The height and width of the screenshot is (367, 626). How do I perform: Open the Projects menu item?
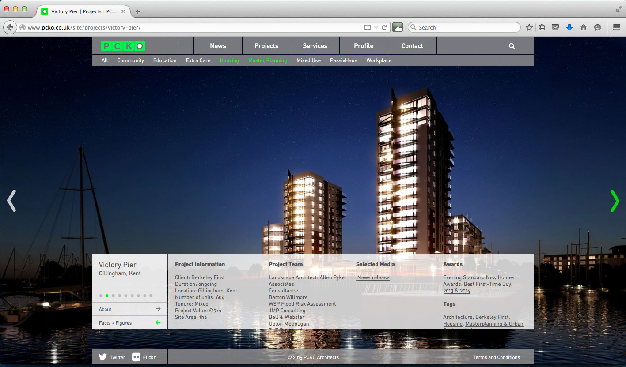(266, 46)
